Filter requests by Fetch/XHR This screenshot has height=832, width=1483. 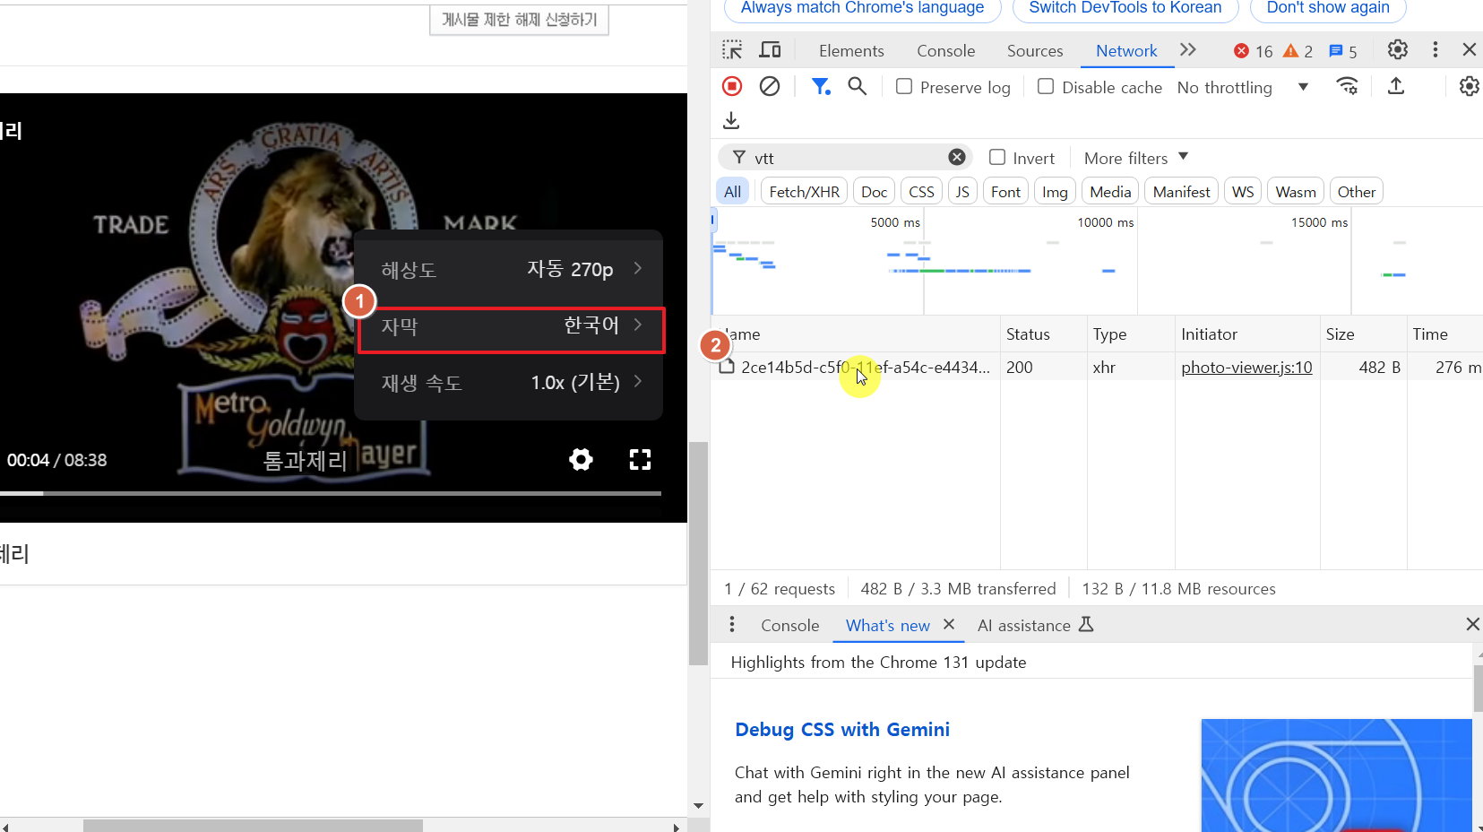[805, 191]
